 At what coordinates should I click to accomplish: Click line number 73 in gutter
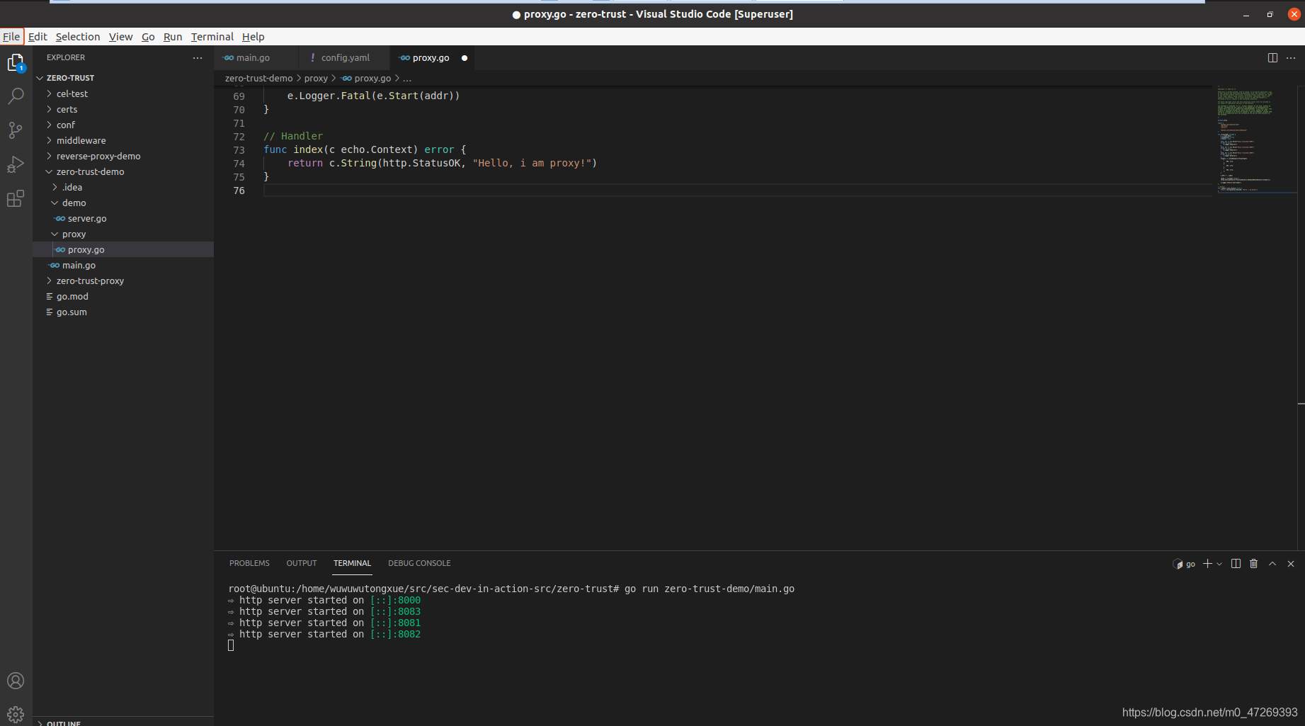pos(239,150)
